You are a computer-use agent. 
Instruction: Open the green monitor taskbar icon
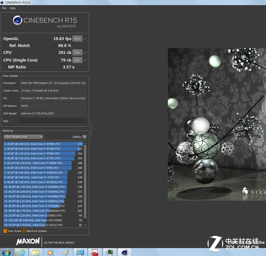click(x=110, y=252)
